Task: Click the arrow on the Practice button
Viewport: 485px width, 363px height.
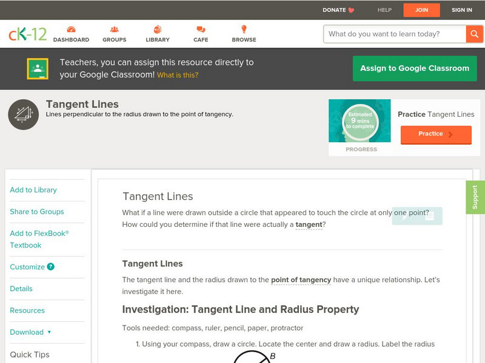Action: point(450,134)
